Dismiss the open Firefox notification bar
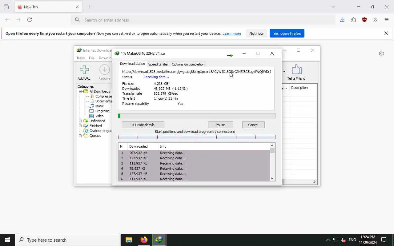Screen dimensions: 394x246 point(386,33)
